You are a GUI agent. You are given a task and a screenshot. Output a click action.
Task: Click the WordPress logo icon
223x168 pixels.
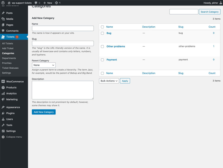click(3, 3)
